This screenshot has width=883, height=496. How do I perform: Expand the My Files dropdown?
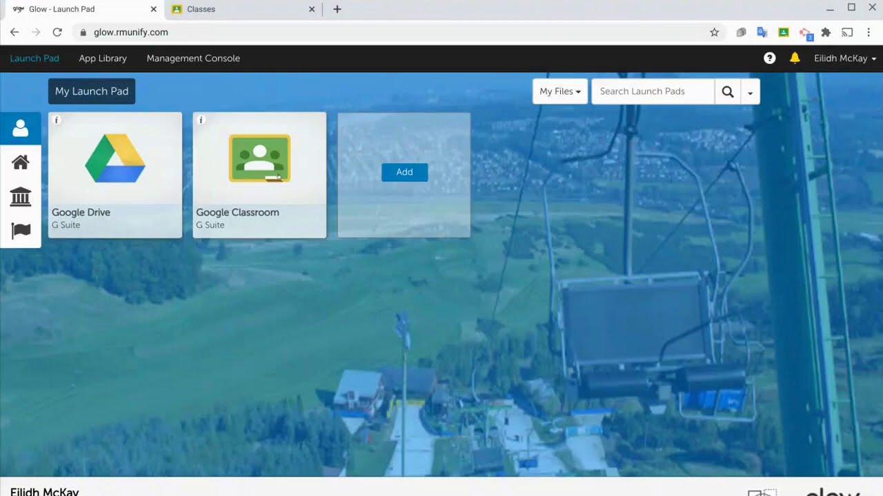coord(559,92)
